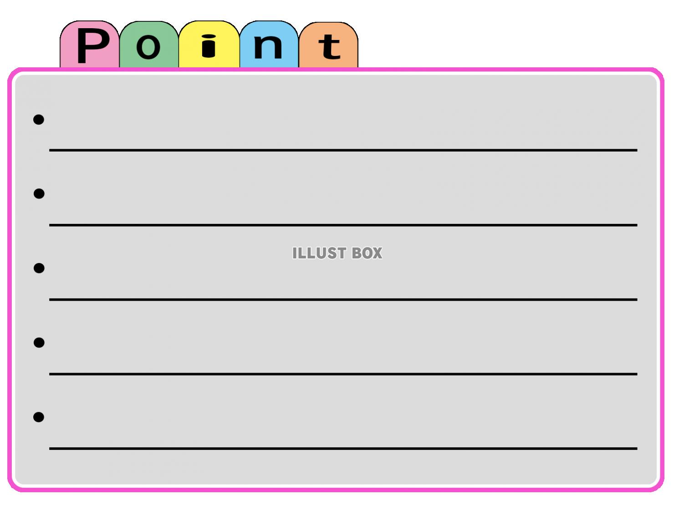This screenshot has width=674, height=505.
Task: Click the third bullet point dot
Action: pos(39,268)
